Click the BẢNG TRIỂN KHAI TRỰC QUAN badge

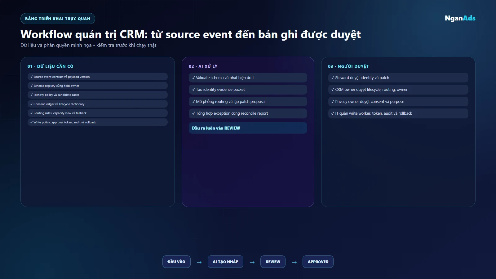click(x=58, y=19)
